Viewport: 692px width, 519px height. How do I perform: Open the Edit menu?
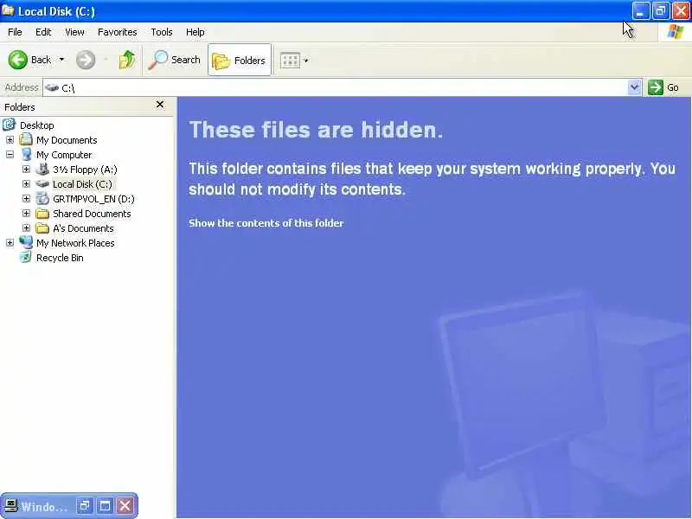tap(43, 32)
